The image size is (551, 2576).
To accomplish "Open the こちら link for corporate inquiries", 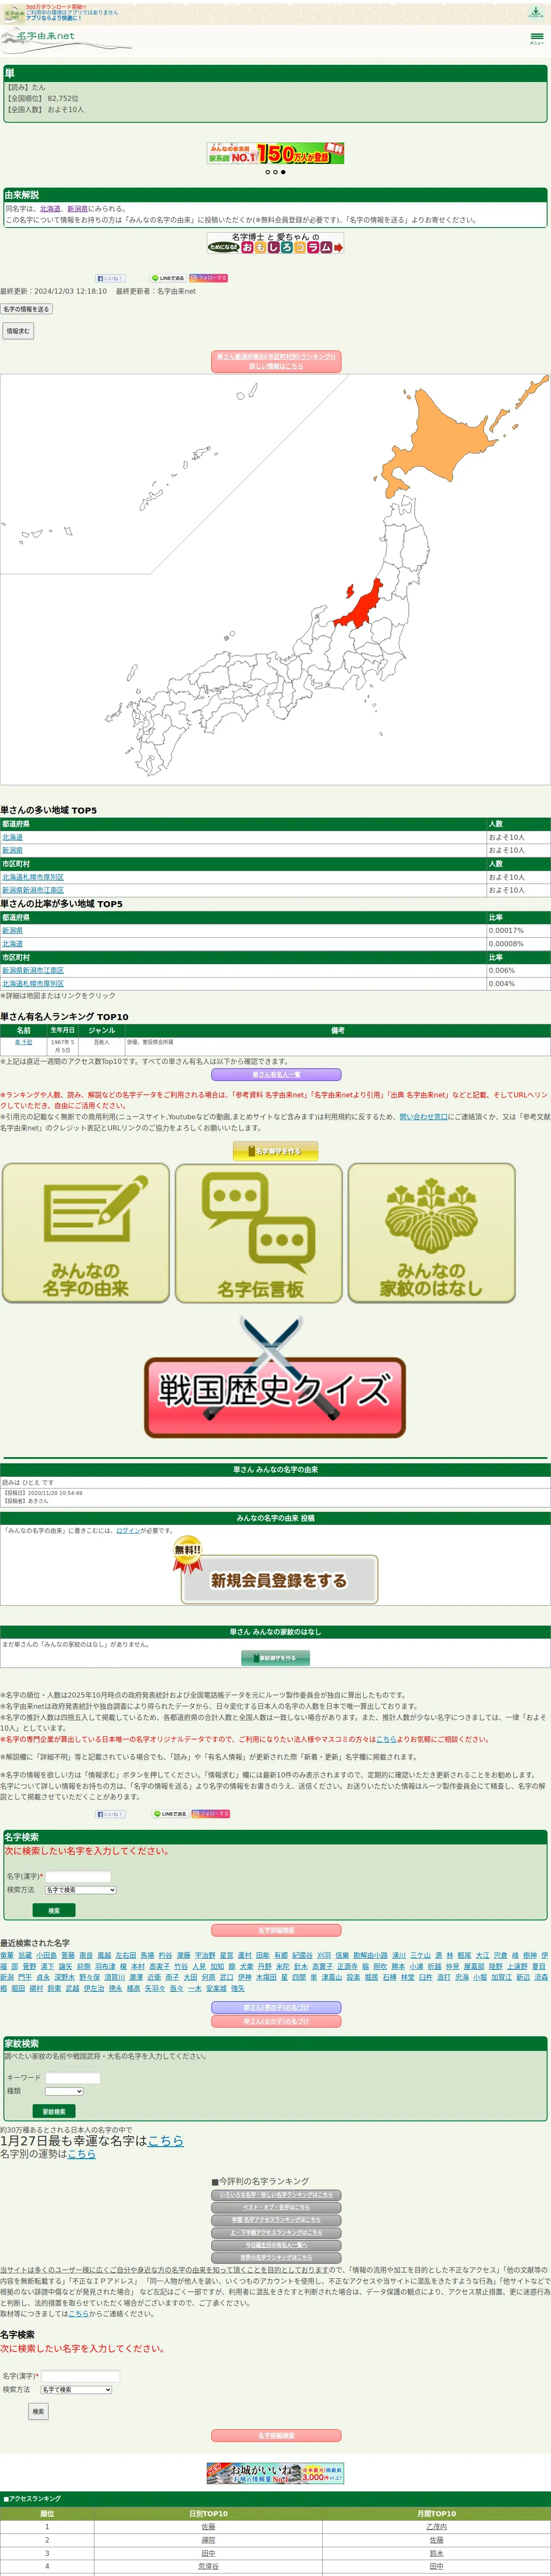I will [x=386, y=1739].
